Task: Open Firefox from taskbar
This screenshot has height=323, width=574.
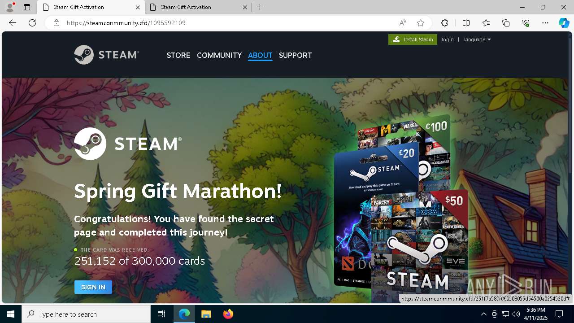Action: tap(228, 314)
